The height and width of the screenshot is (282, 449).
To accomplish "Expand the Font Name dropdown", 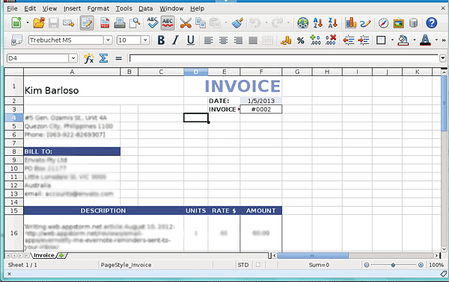I will coord(108,40).
